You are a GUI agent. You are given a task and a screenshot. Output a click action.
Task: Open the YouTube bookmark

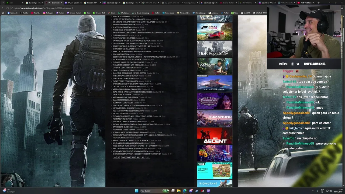[x=36, y=13]
